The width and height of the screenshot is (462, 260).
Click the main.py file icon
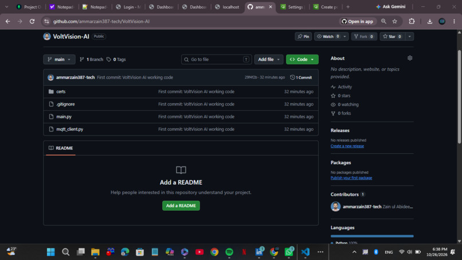pos(51,117)
